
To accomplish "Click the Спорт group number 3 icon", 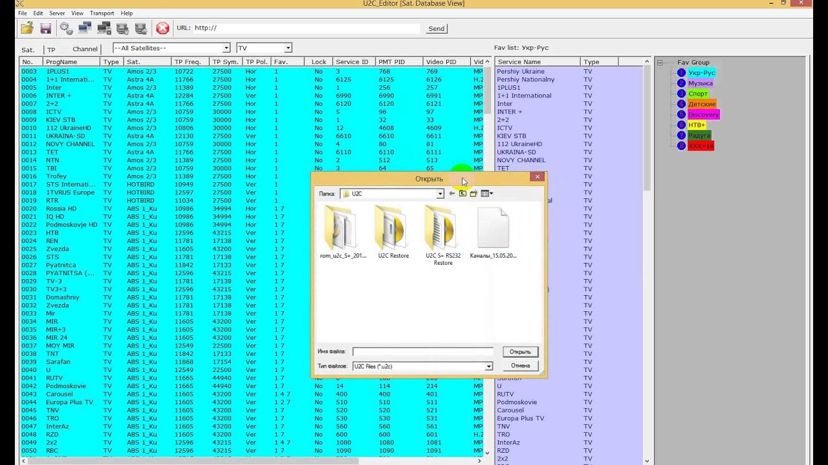I will point(681,94).
